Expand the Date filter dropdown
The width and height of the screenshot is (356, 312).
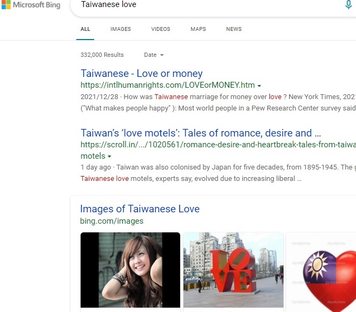click(154, 55)
